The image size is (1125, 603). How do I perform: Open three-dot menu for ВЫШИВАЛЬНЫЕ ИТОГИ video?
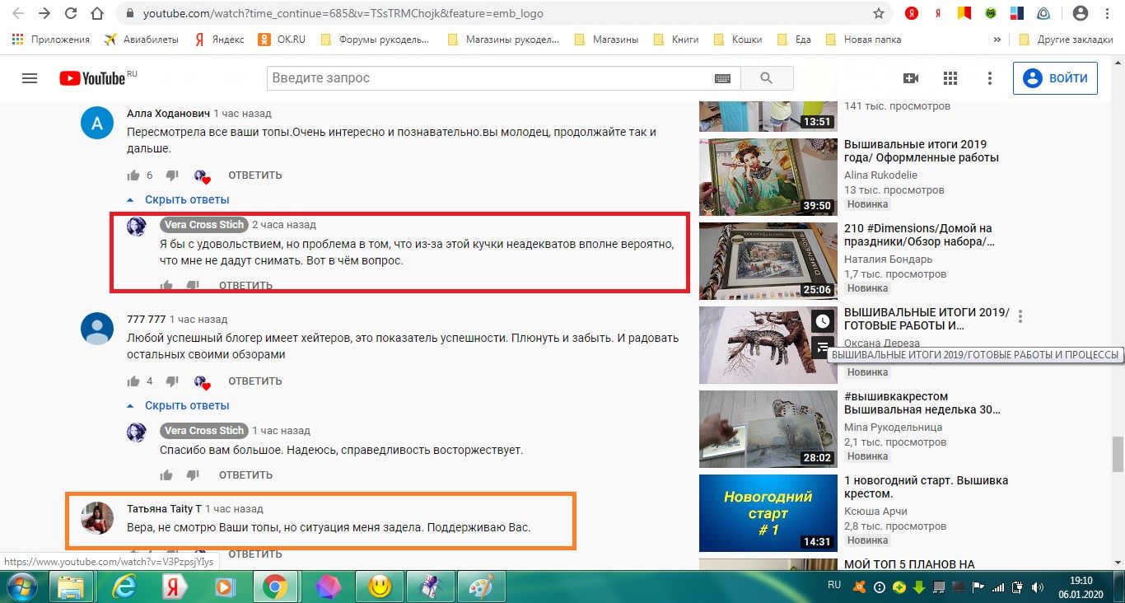[1020, 316]
